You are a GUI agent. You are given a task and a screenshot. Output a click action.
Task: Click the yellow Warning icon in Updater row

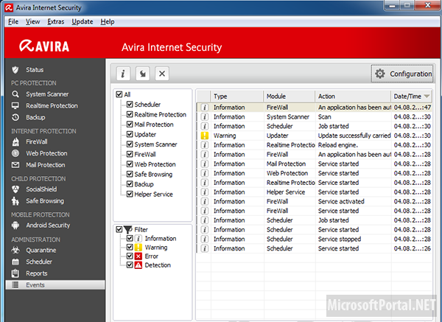pyautogui.click(x=204, y=136)
